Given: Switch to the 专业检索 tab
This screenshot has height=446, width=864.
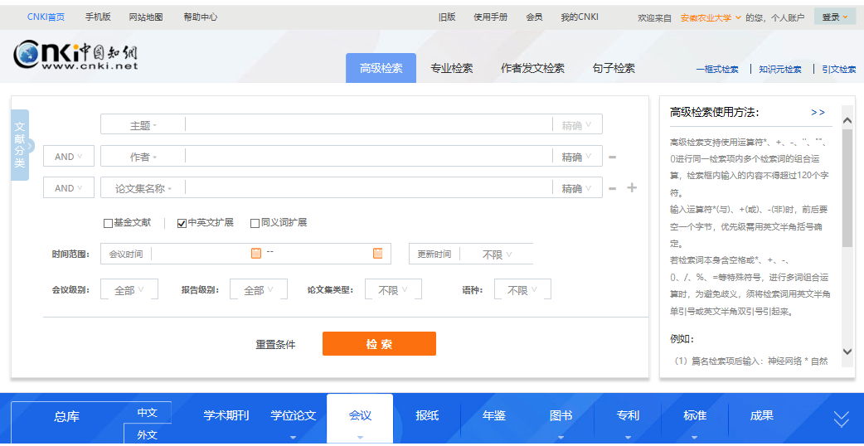Looking at the screenshot, I should (451, 68).
